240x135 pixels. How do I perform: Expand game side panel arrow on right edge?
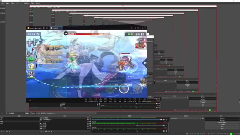[x=145, y=63]
